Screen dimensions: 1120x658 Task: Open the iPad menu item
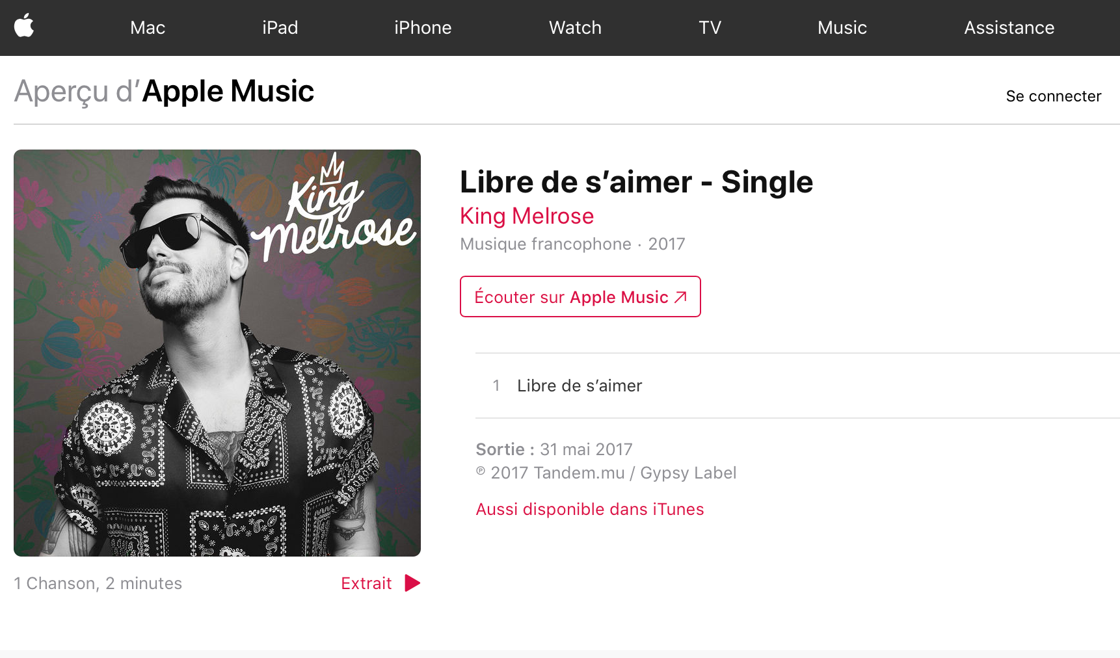280,27
